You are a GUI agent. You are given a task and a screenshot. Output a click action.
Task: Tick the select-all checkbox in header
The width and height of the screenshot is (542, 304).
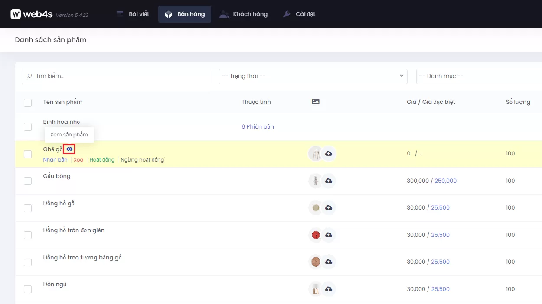[x=28, y=103]
